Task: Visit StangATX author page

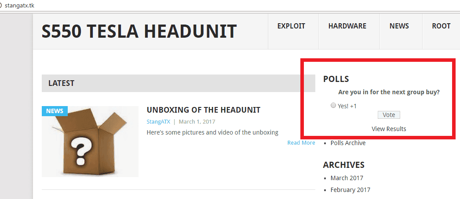Action: (158, 121)
